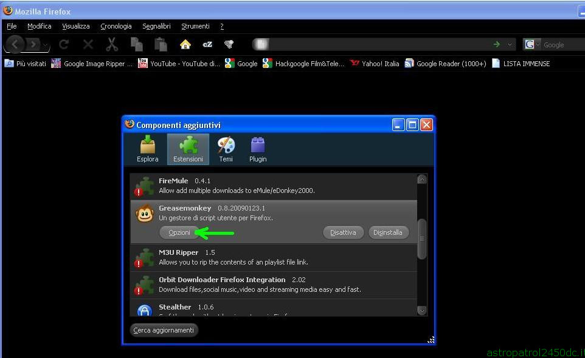Select the Stealther extension name
The height and width of the screenshot is (358, 585).
point(175,307)
